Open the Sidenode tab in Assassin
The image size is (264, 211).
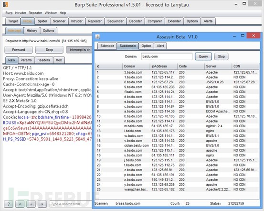(107, 46)
